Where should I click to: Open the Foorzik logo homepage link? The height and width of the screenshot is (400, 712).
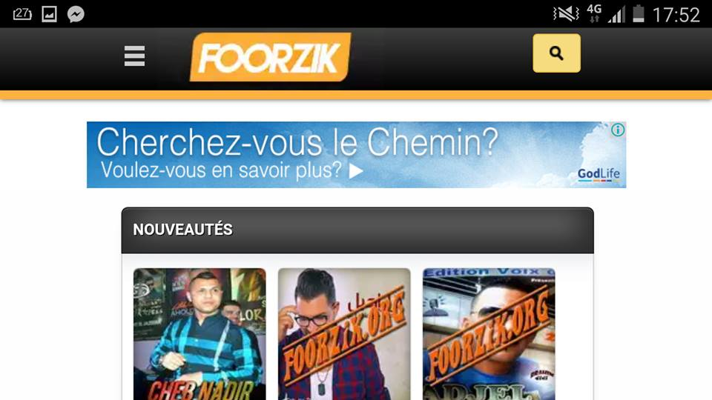click(270, 57)
